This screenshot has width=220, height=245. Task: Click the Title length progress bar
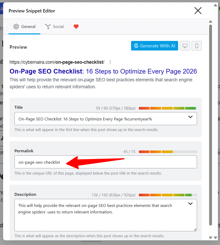pyautogui.click(x=168, y=108)
